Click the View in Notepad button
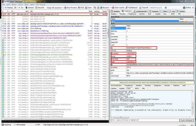Screen dimensions: 196x126 (x=187, y=120)
